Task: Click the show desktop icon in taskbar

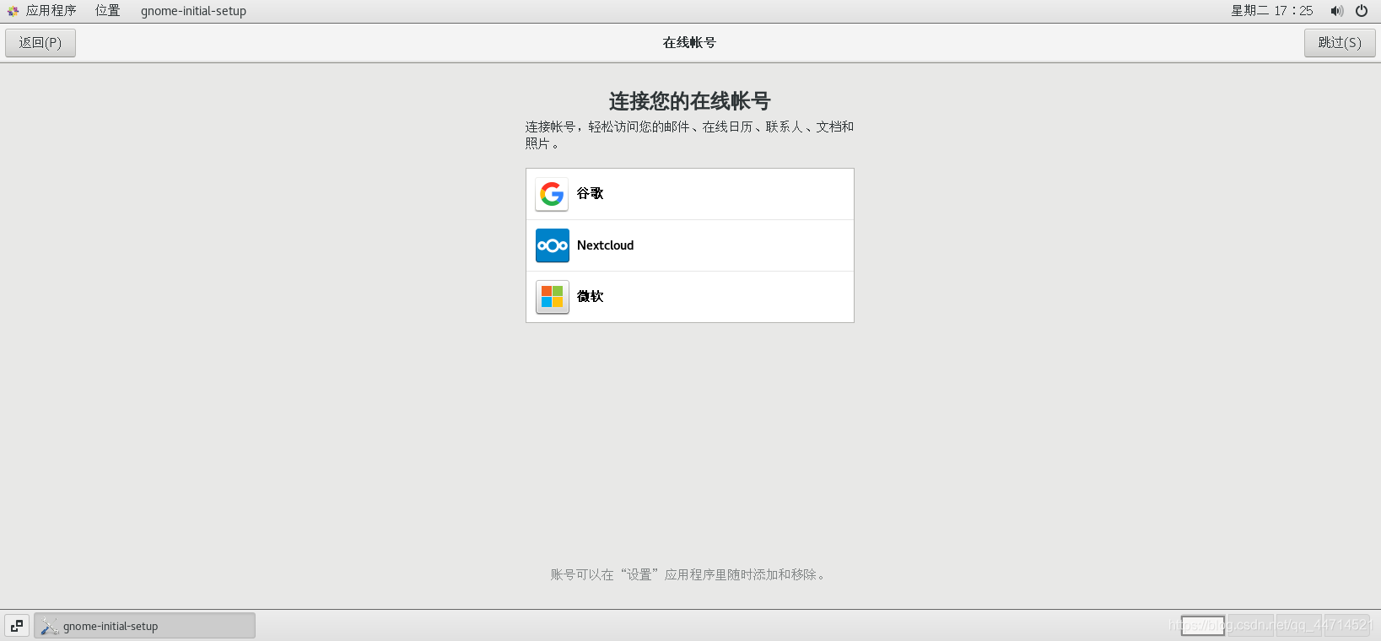Action: point(17,626)
